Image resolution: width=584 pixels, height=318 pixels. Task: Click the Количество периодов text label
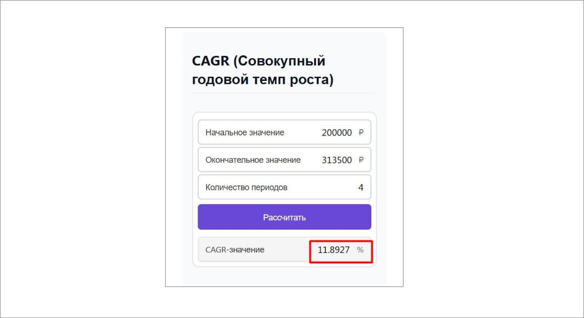[x=247, y=187]
